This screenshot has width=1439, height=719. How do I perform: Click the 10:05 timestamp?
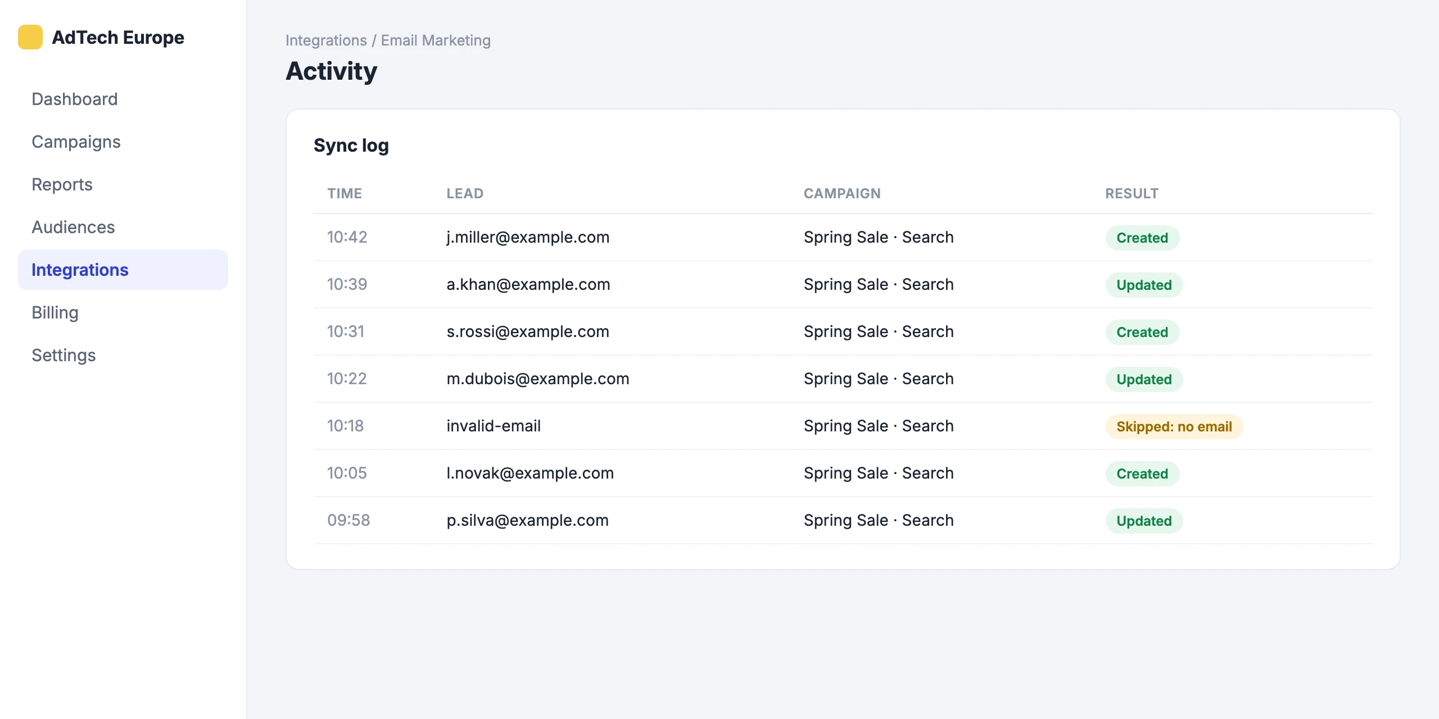coord(347,473)
